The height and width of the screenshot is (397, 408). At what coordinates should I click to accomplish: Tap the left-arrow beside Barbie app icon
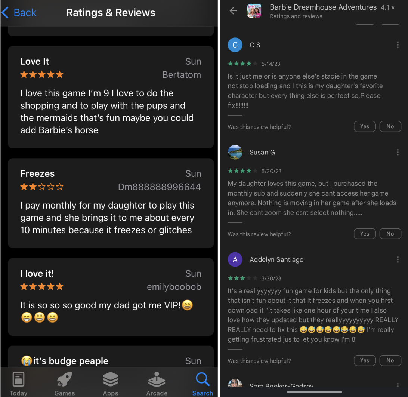[234, 11]
